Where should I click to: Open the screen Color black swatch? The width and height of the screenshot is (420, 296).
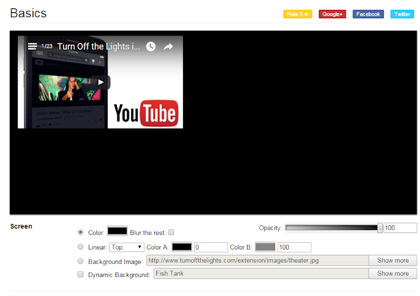pos(117,231)
